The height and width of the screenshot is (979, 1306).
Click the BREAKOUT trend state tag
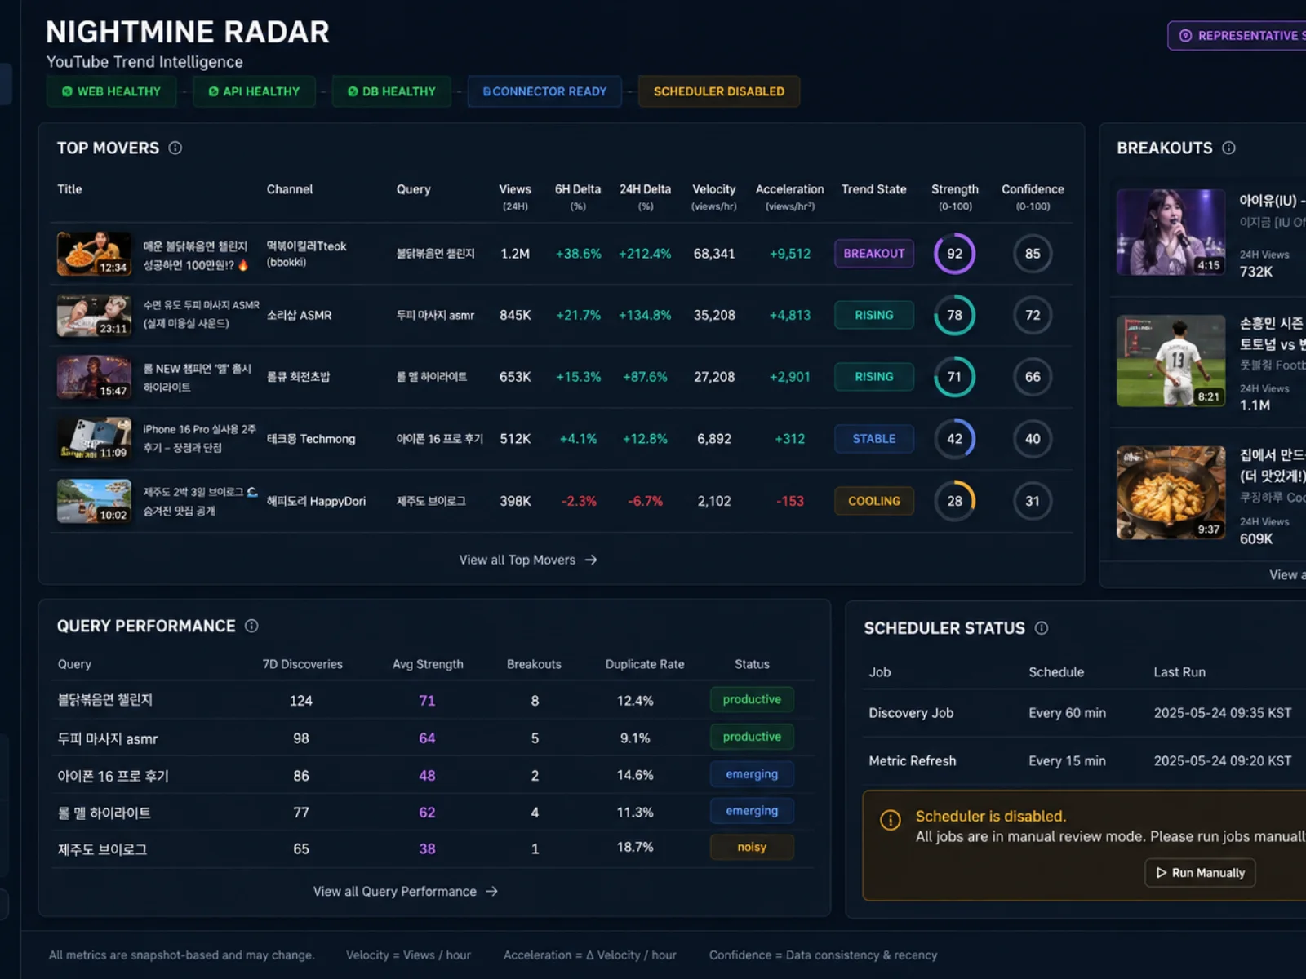point(874,254)
